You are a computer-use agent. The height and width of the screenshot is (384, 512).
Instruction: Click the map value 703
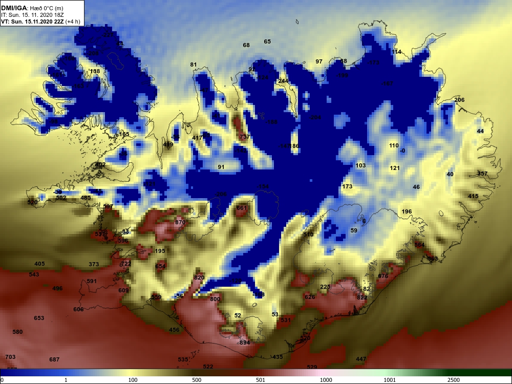pyautogui.click(x=10, y=356)
